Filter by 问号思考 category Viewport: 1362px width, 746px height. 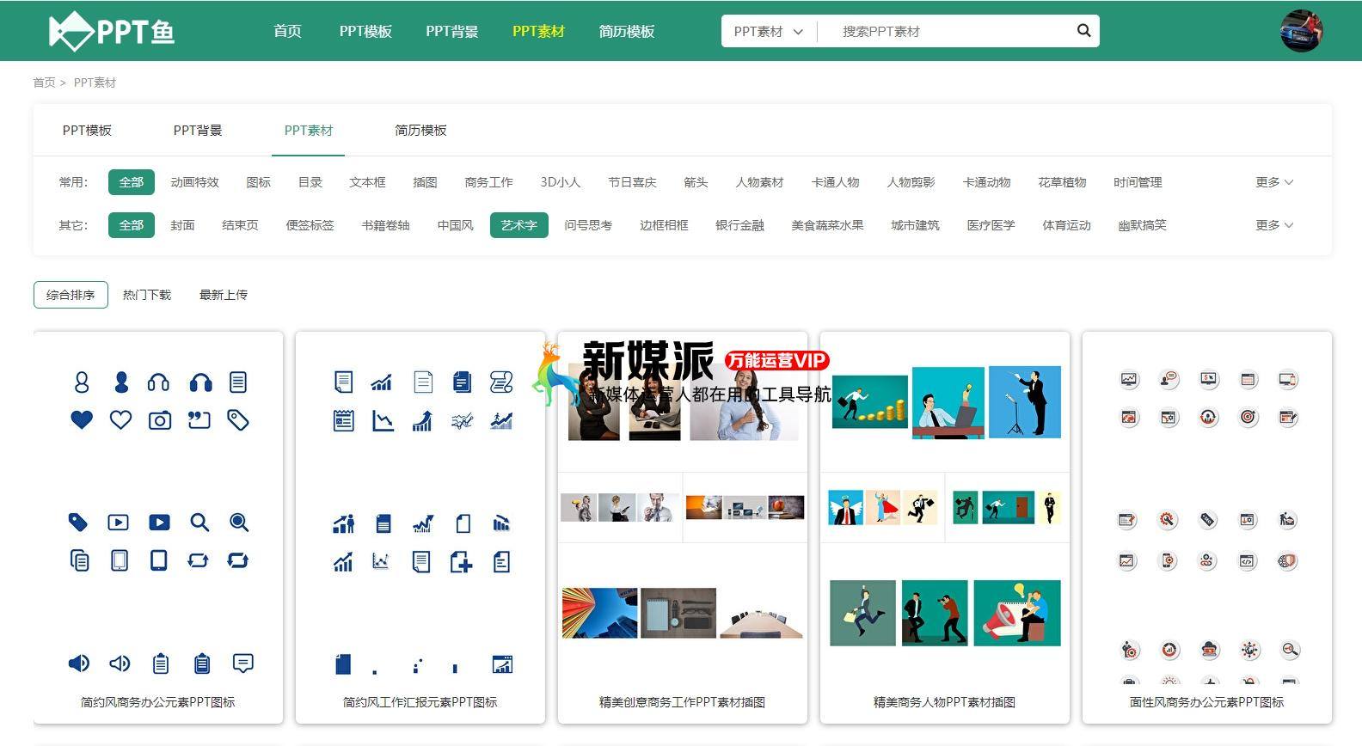tap(588, 225)
